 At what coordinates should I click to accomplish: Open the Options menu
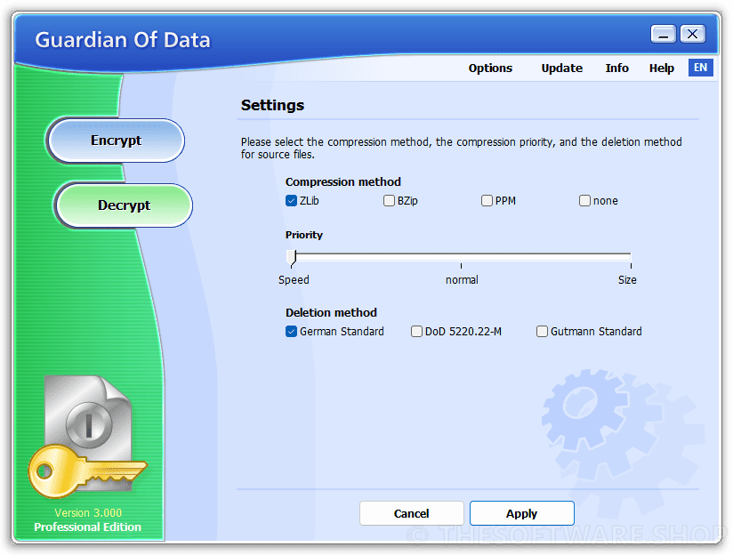(x=490, y=68)
